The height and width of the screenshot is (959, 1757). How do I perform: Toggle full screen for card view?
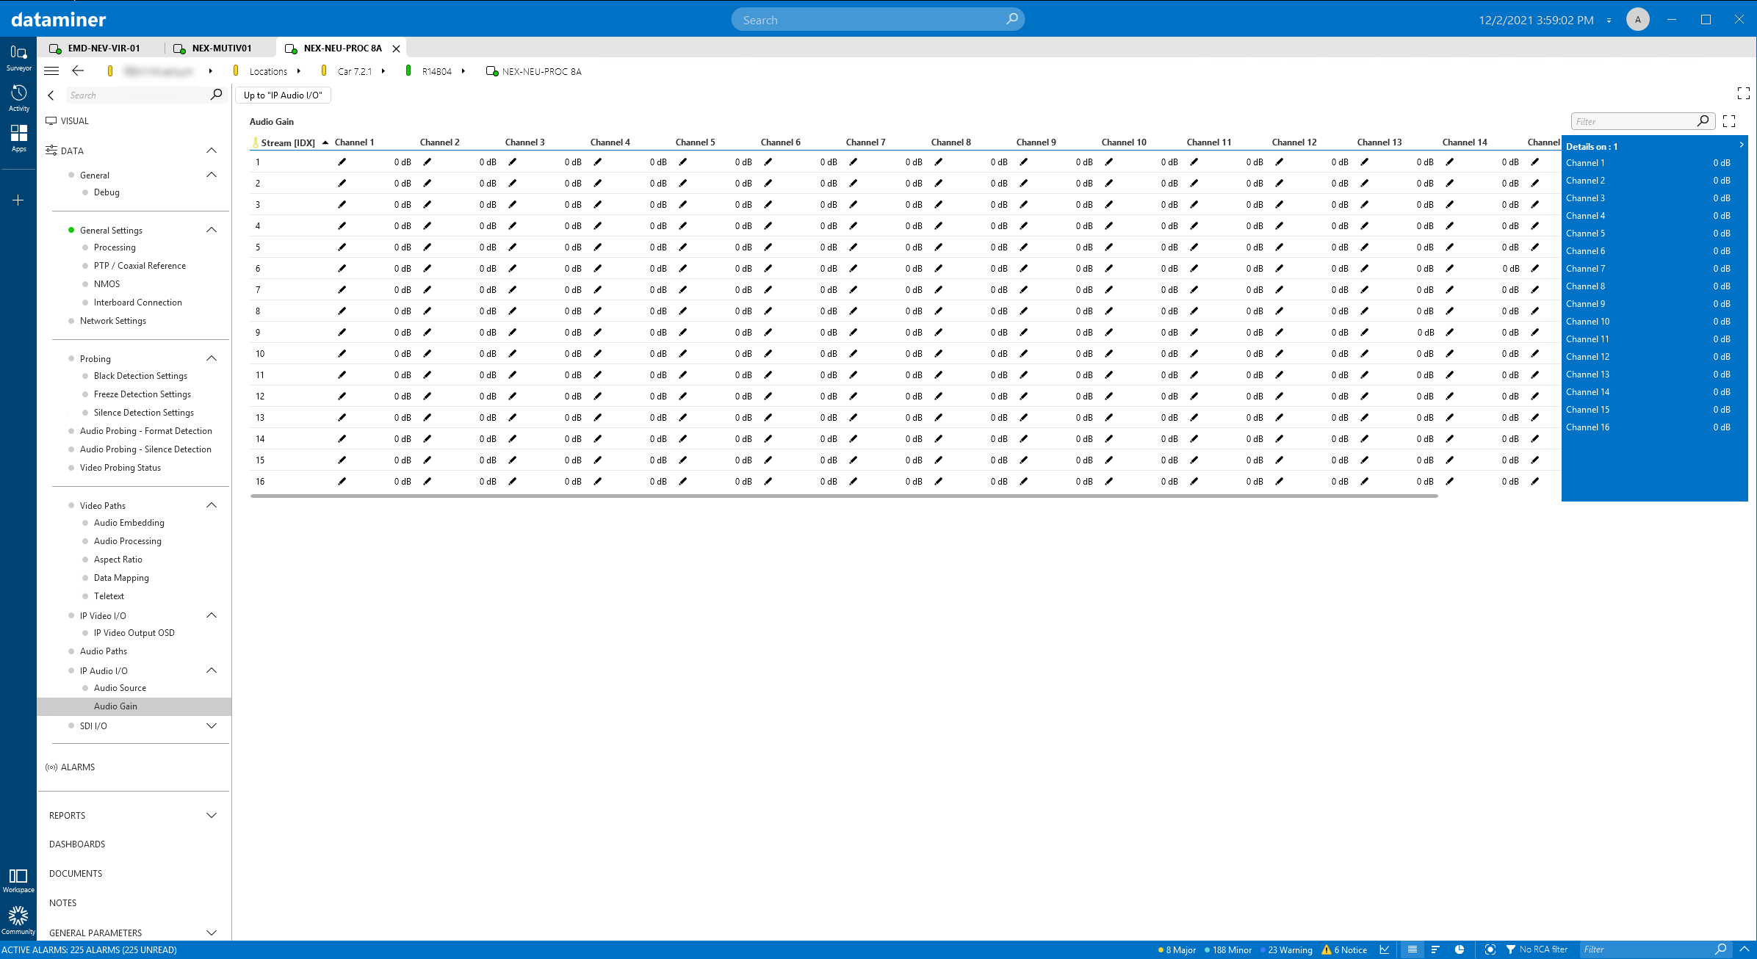coord(1743,93)
